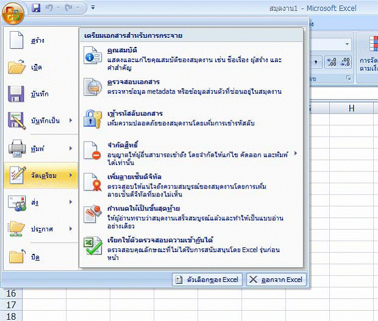Screen dimensions: 378x321
Task: Click the ตรวจสอบเอกสาร document inspect icon
Action: [x=93, y=87]
